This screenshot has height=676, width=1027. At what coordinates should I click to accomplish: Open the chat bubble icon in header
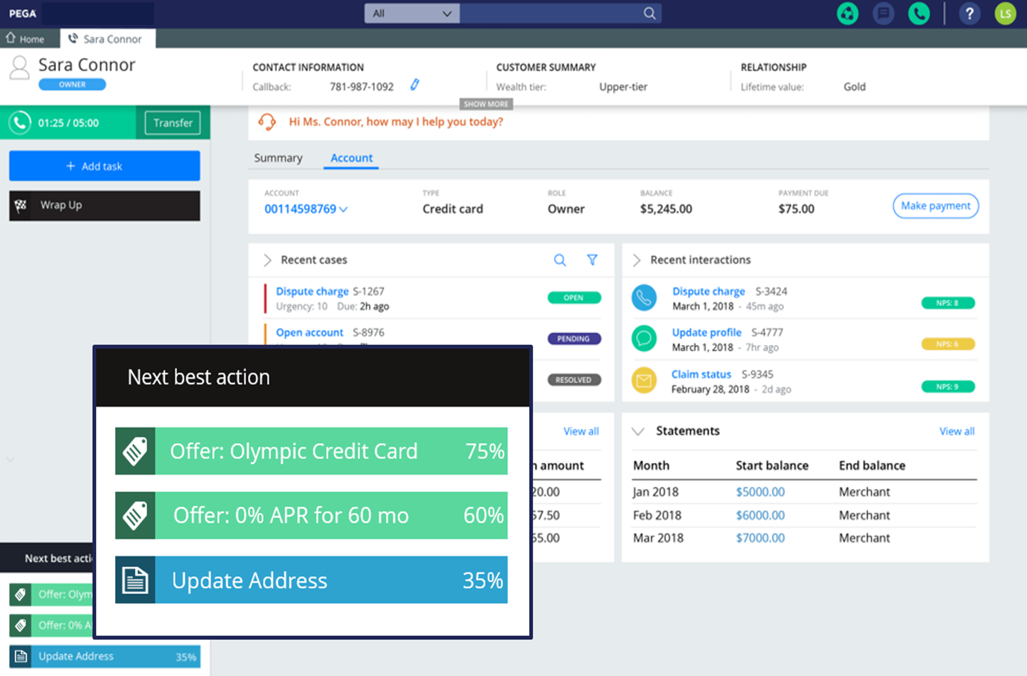tap(883, 13)
